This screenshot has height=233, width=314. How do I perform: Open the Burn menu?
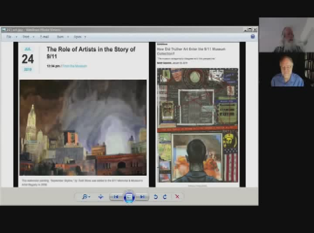60,37
